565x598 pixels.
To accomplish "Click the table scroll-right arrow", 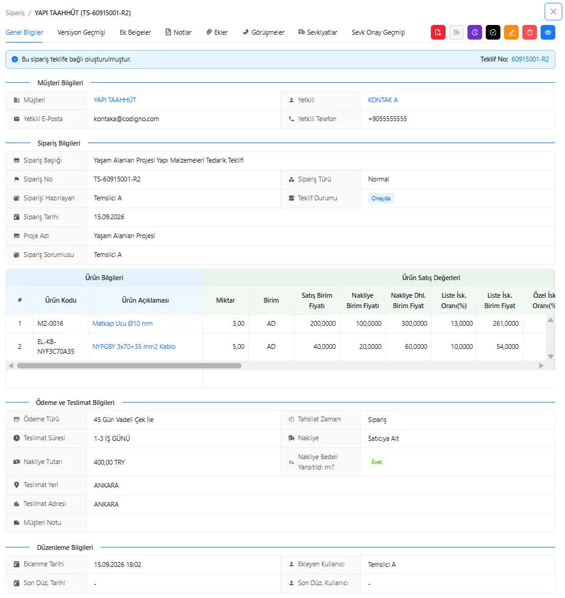I will (x=541, y=366).
